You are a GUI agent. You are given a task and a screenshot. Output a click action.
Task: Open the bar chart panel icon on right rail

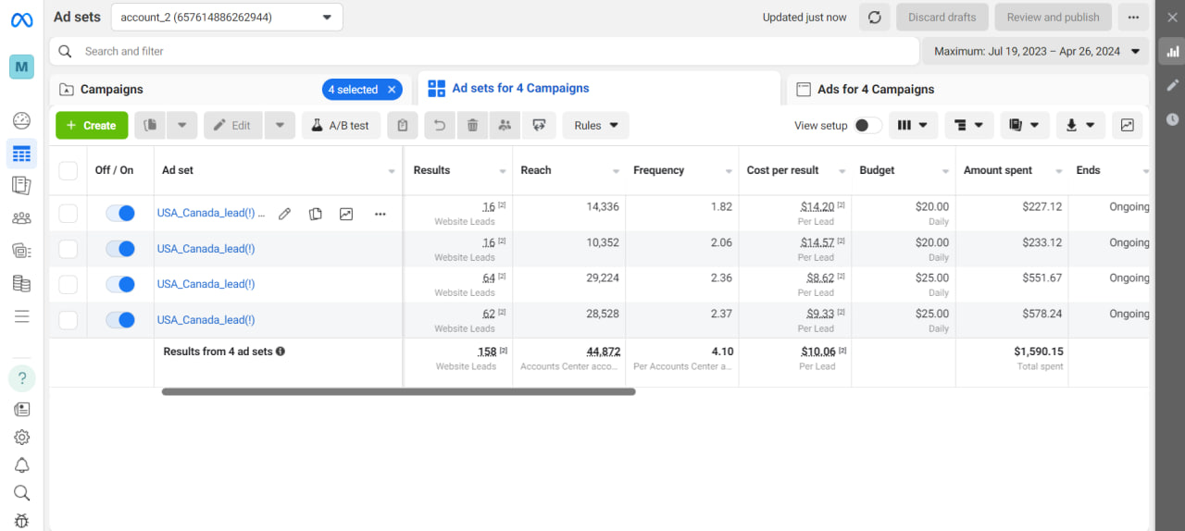coord(1173,52)
